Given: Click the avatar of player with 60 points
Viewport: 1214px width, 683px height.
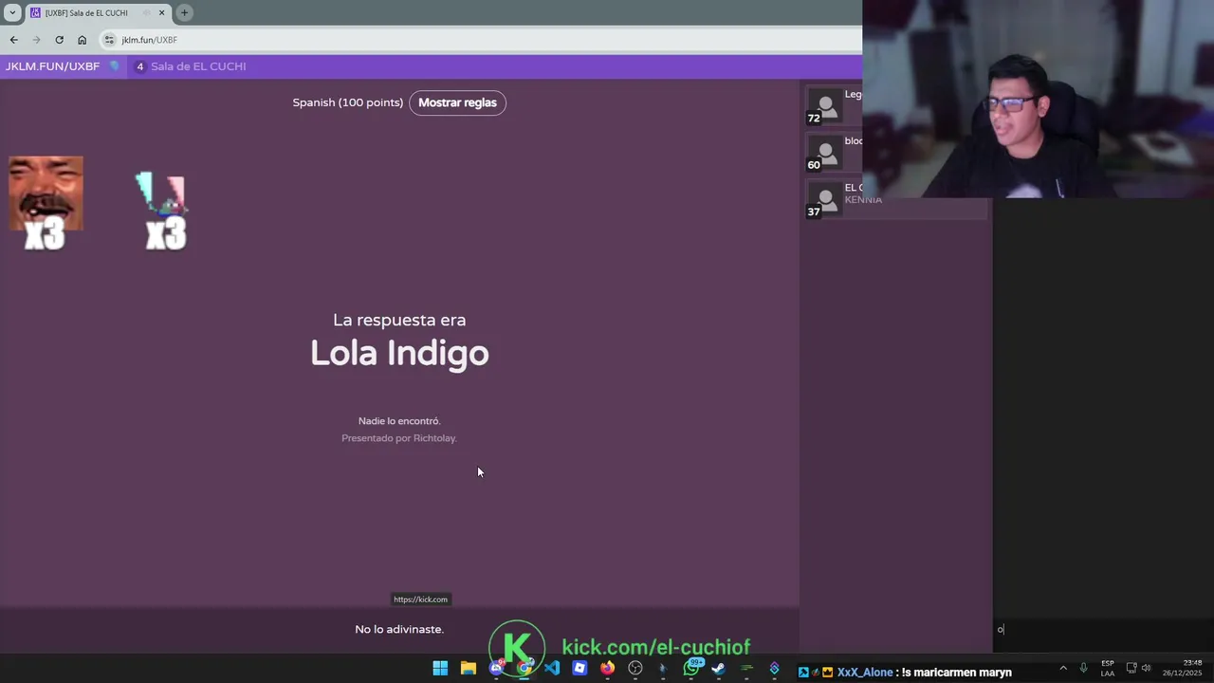Looking at the screenshot, I should click(x=825, y=152).
